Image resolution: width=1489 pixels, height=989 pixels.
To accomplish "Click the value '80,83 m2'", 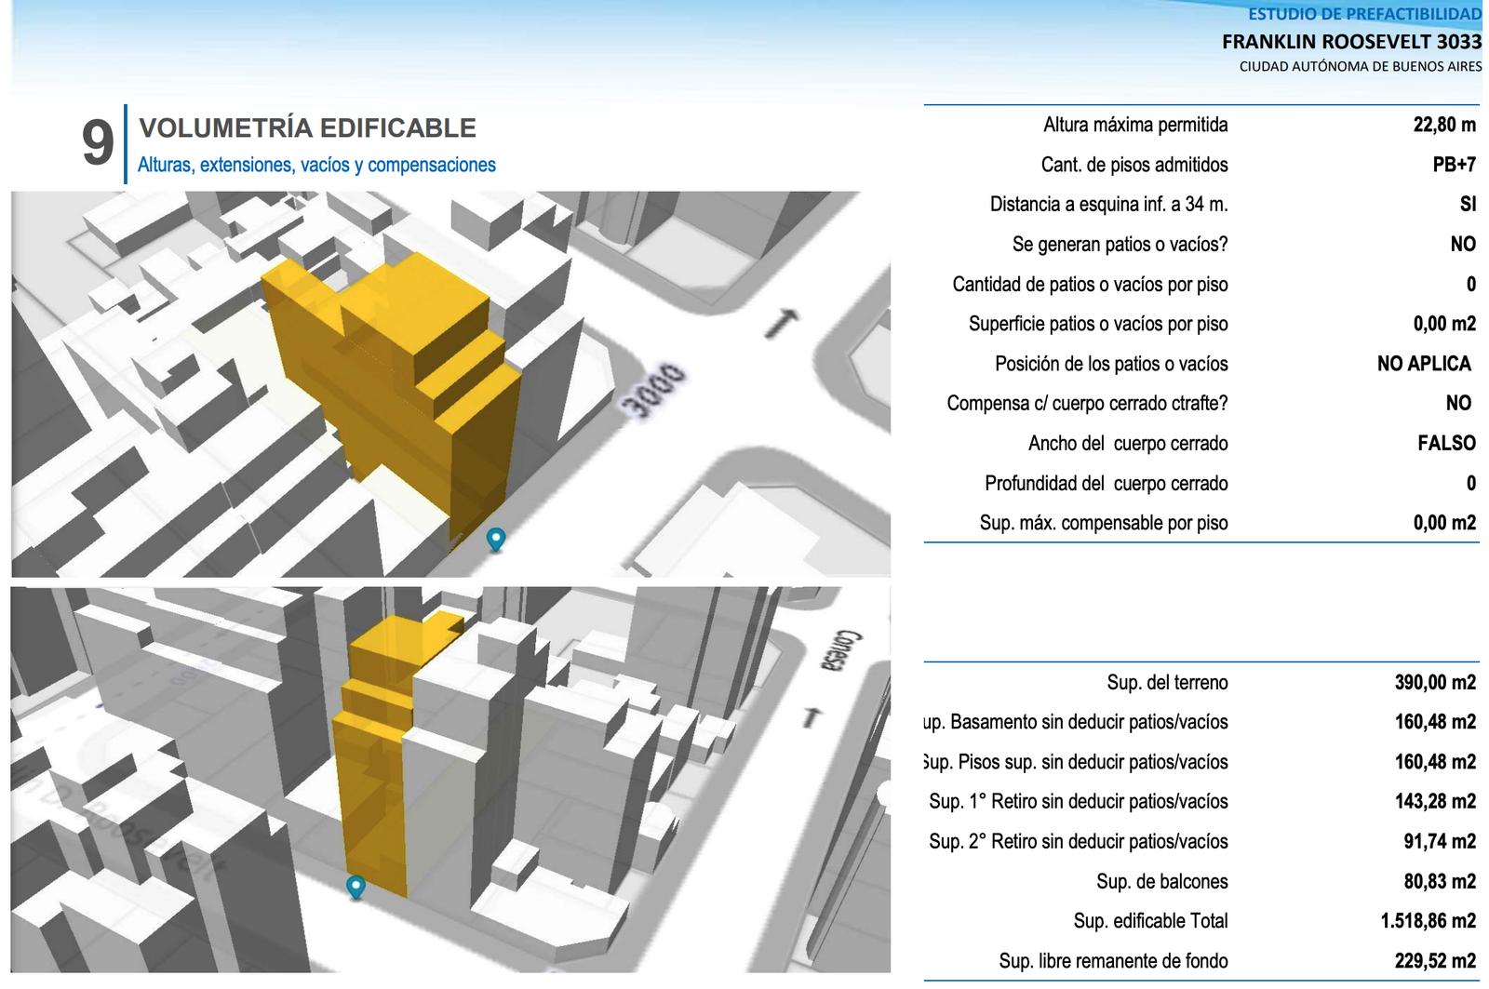I will coord(1440,882).
